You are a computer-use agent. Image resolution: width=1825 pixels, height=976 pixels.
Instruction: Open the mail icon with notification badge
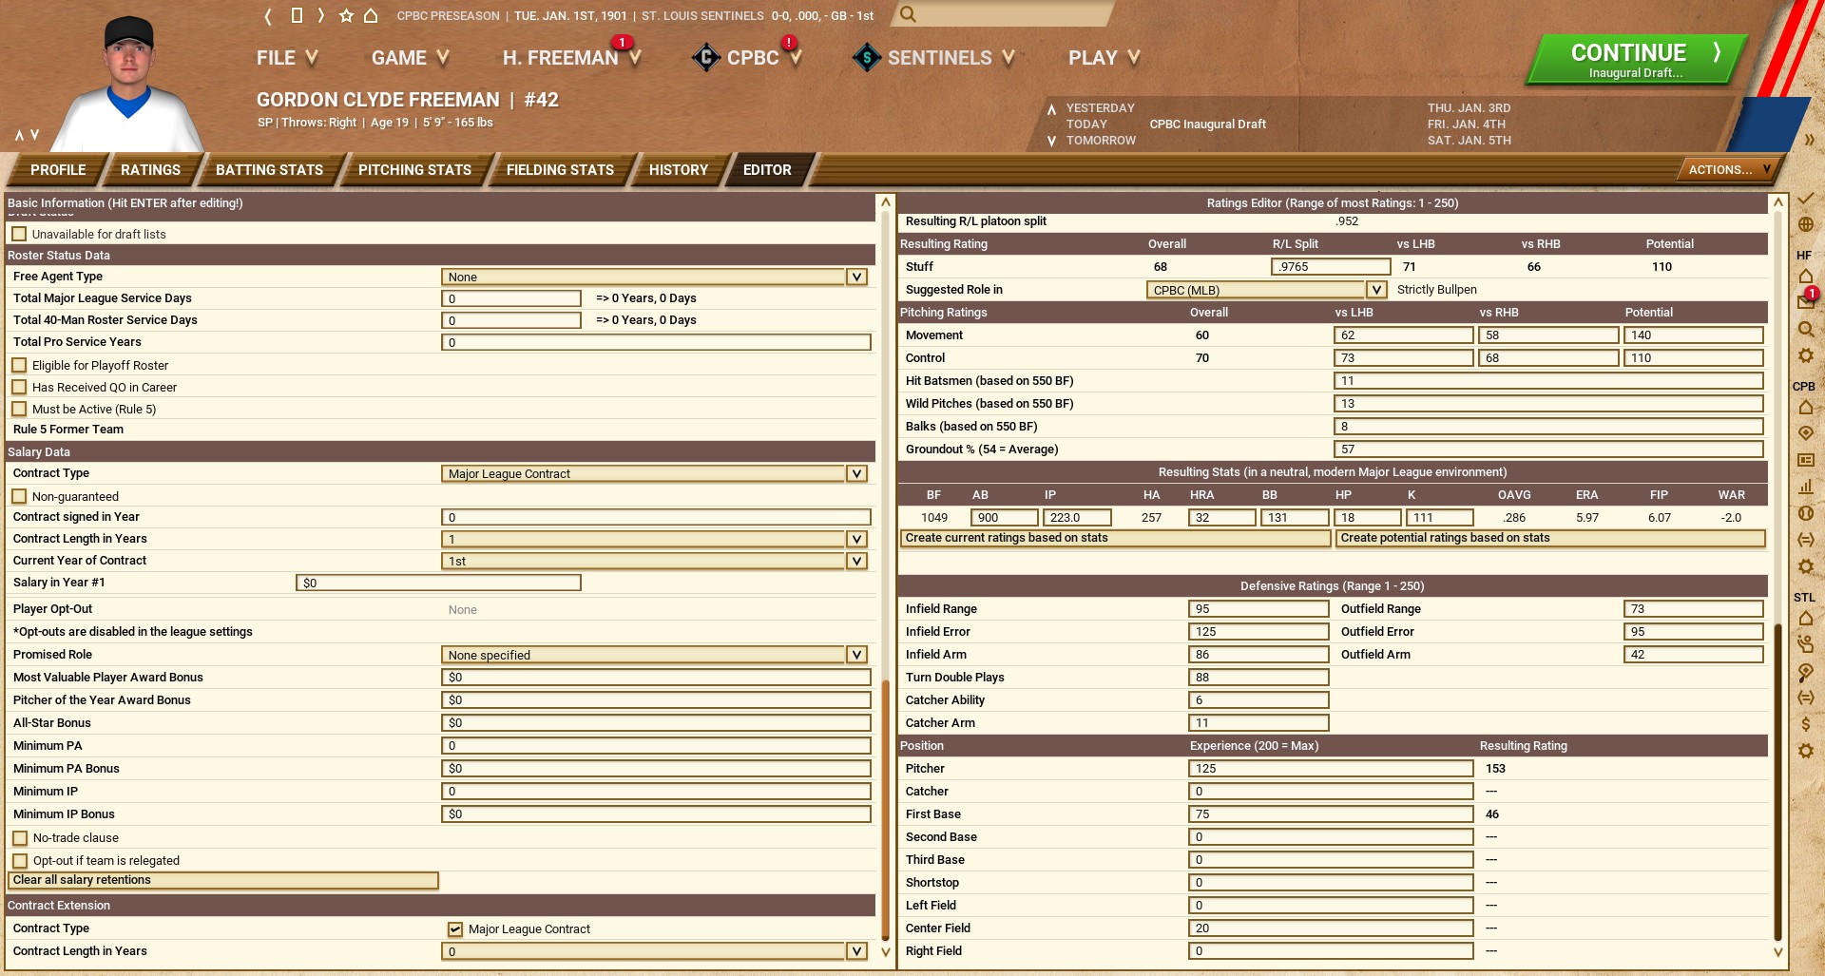coord(1805,301)
